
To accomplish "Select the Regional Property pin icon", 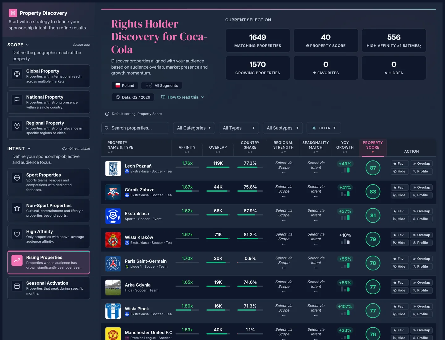I will [17, 125].
